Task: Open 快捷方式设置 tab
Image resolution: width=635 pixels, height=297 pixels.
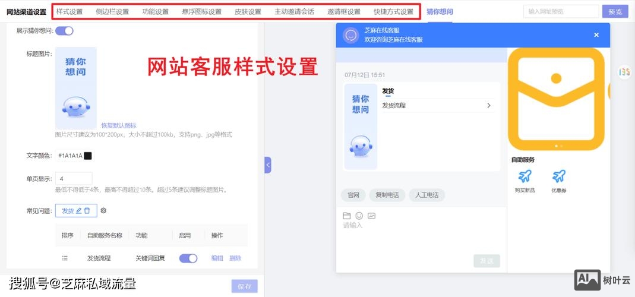Action: click(x=394, y=12)
